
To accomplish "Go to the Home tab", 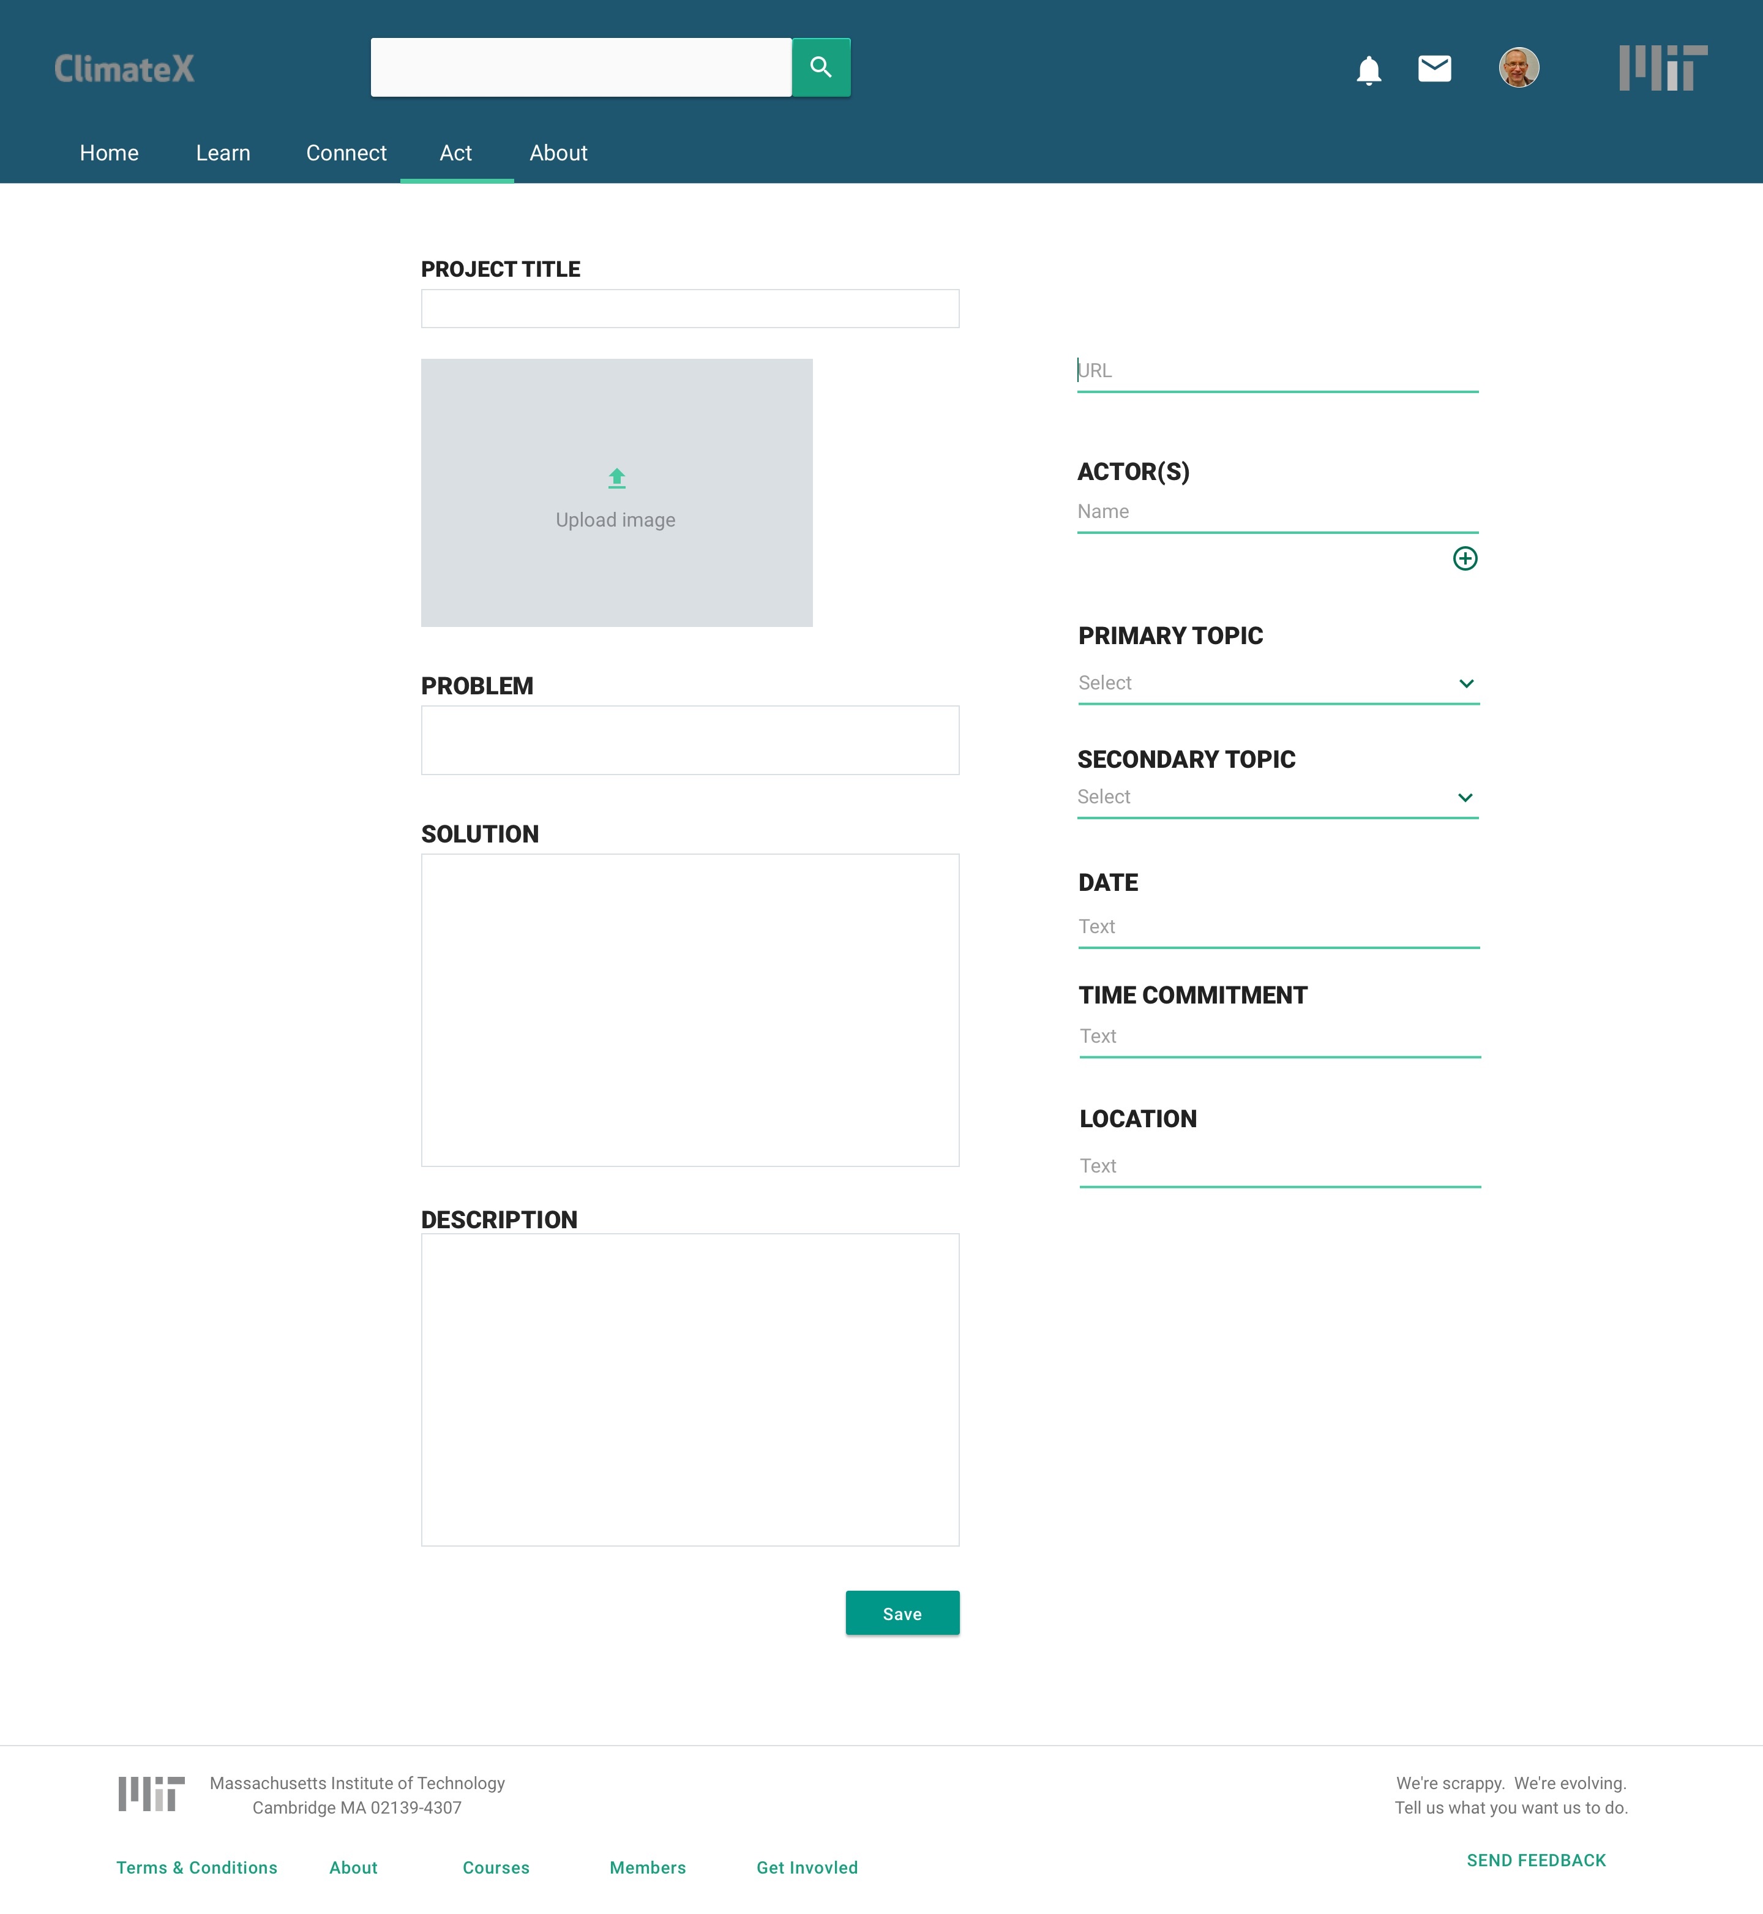I will tap(109, 152).
